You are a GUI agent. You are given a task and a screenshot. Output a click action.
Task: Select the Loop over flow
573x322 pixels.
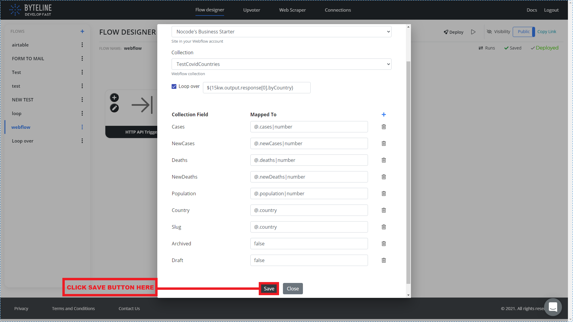tap(23, 141)
